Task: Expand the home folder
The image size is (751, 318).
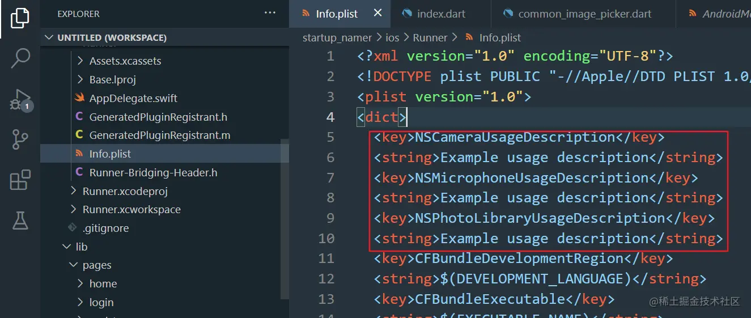Action: (x=80, y=283)
